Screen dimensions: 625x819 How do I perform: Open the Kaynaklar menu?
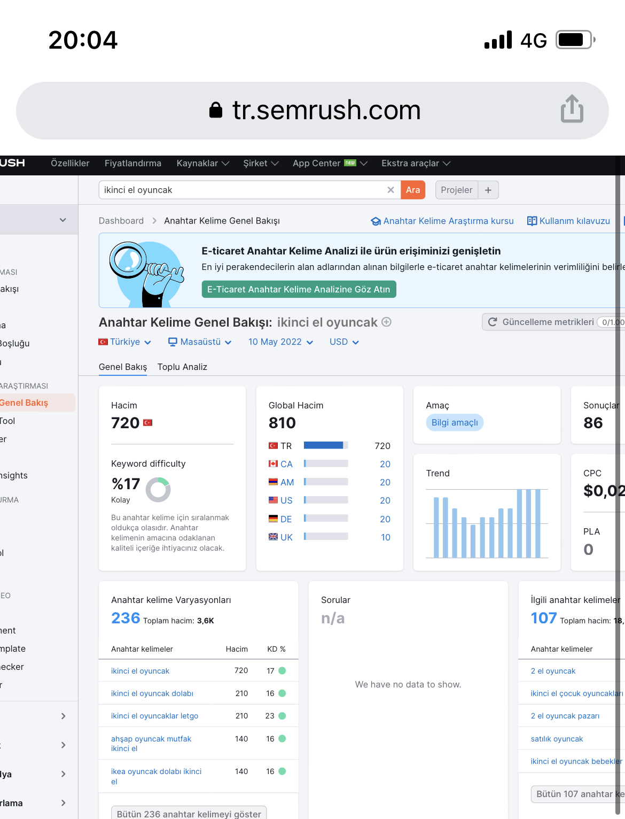203,163
